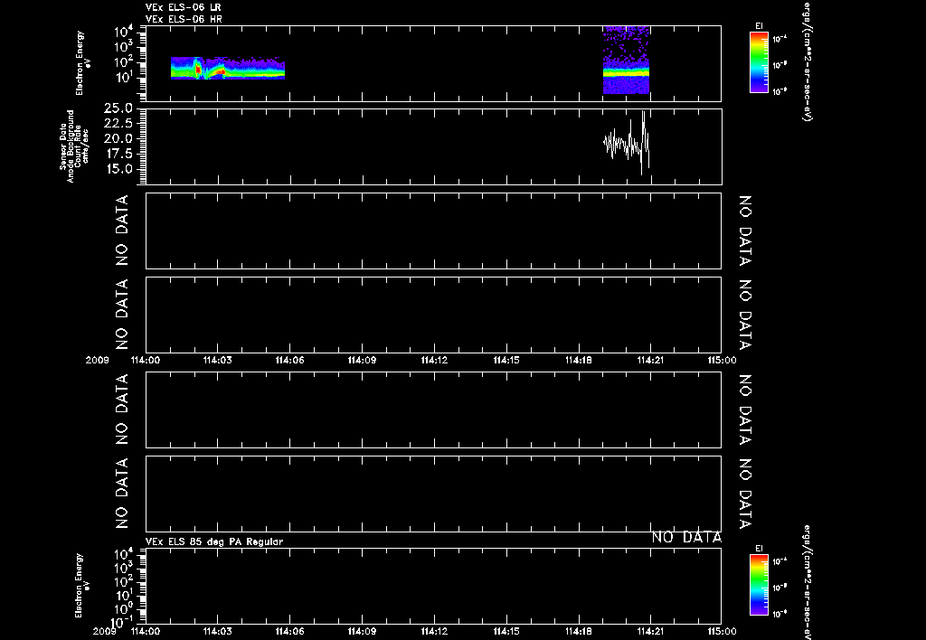Click the 114:21 label on the bottom time axis
The height and width of the screenshot is (640, 926).
[x=650, y=632]
